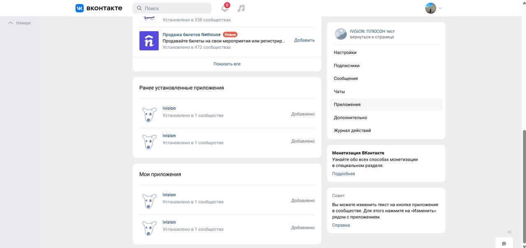The image size is (526, 248).
Task: Click dog icon of first app under Мои приложения
Action: tap(149, 201)
